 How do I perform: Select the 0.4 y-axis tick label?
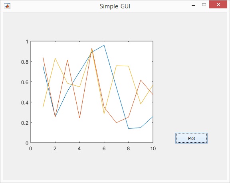tap(25, 102)
